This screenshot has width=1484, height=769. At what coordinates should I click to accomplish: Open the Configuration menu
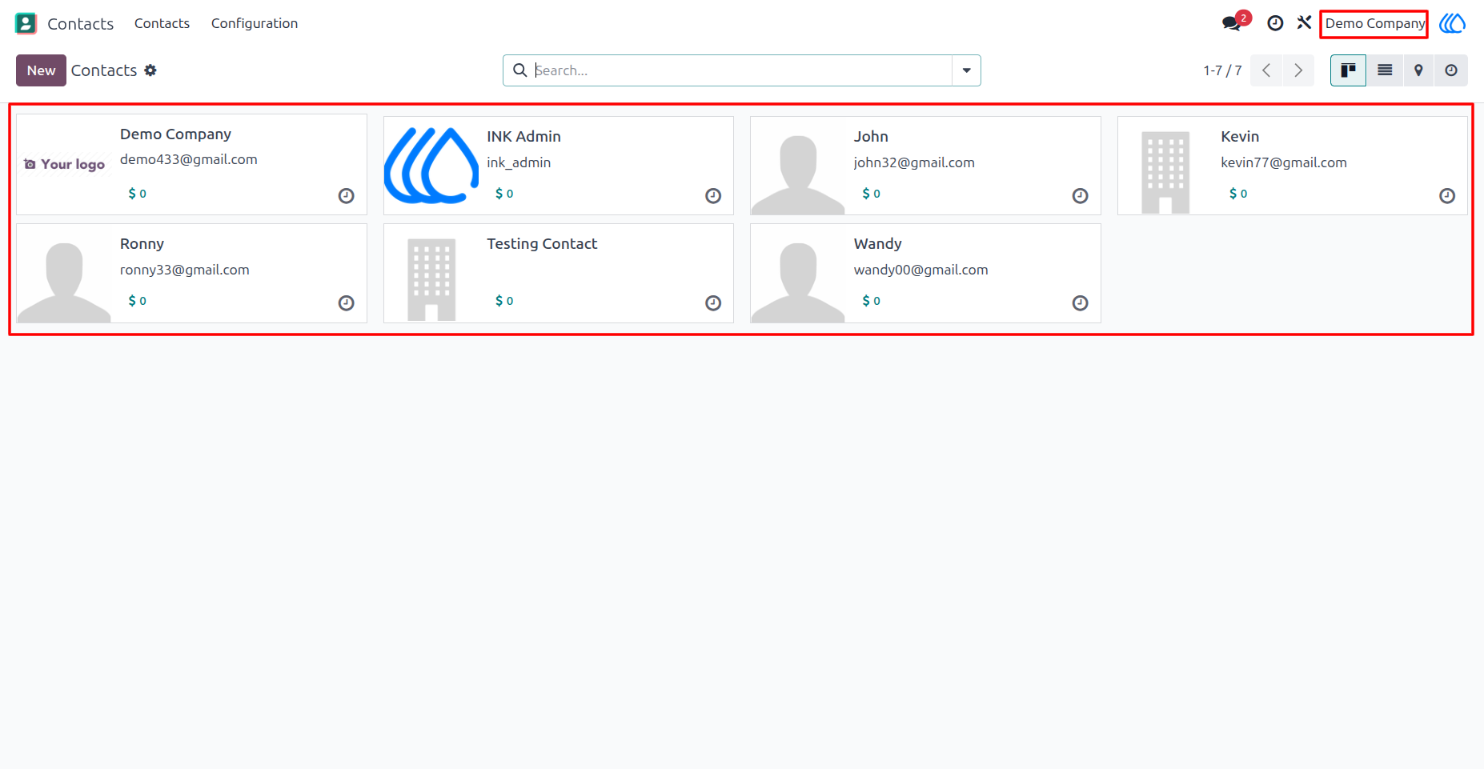pos(255,23)
